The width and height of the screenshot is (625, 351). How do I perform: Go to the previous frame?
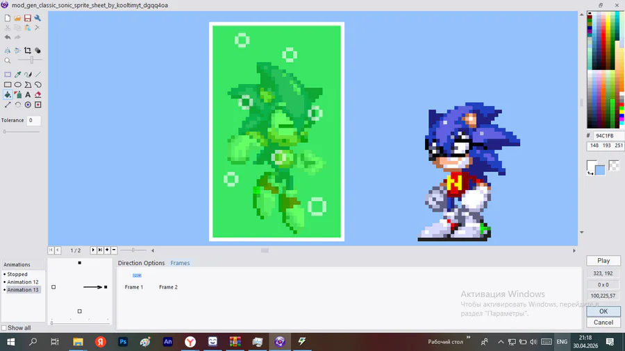[x=58, y=250]
